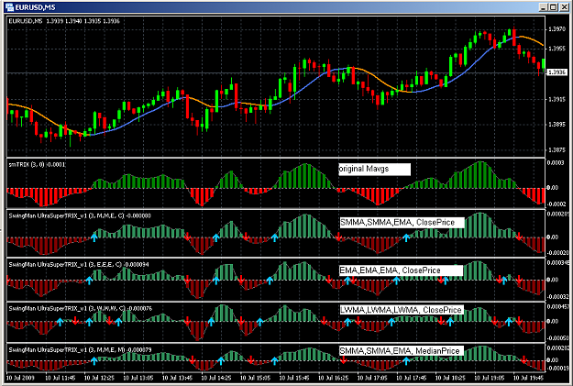573x386 pixels.
Task: Click the 0.0003 scale value in smTRIX panel
Action: coord(556,163)
